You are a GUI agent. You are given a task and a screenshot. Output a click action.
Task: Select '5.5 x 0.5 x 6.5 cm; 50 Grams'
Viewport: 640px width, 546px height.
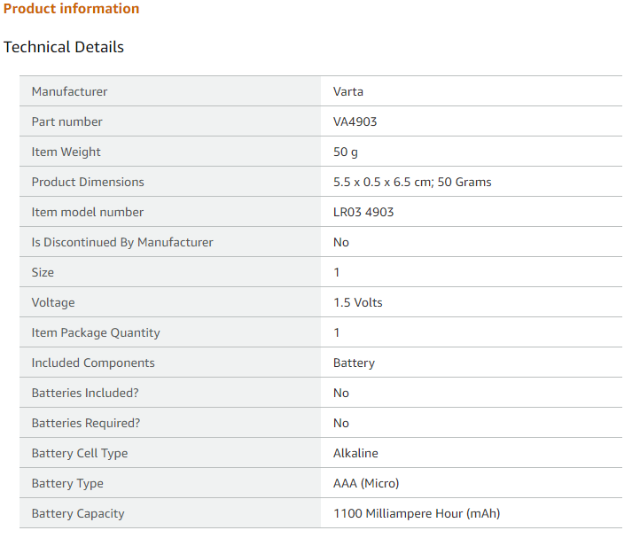pyautogui.click(x=412, y=182)
